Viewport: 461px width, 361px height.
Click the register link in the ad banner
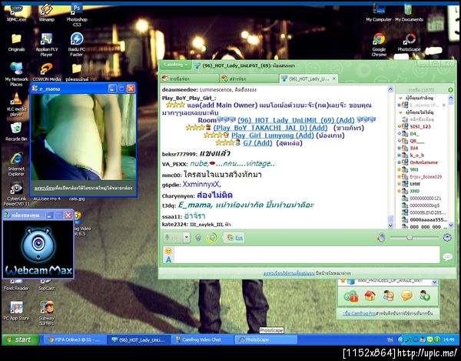[289, 273]
